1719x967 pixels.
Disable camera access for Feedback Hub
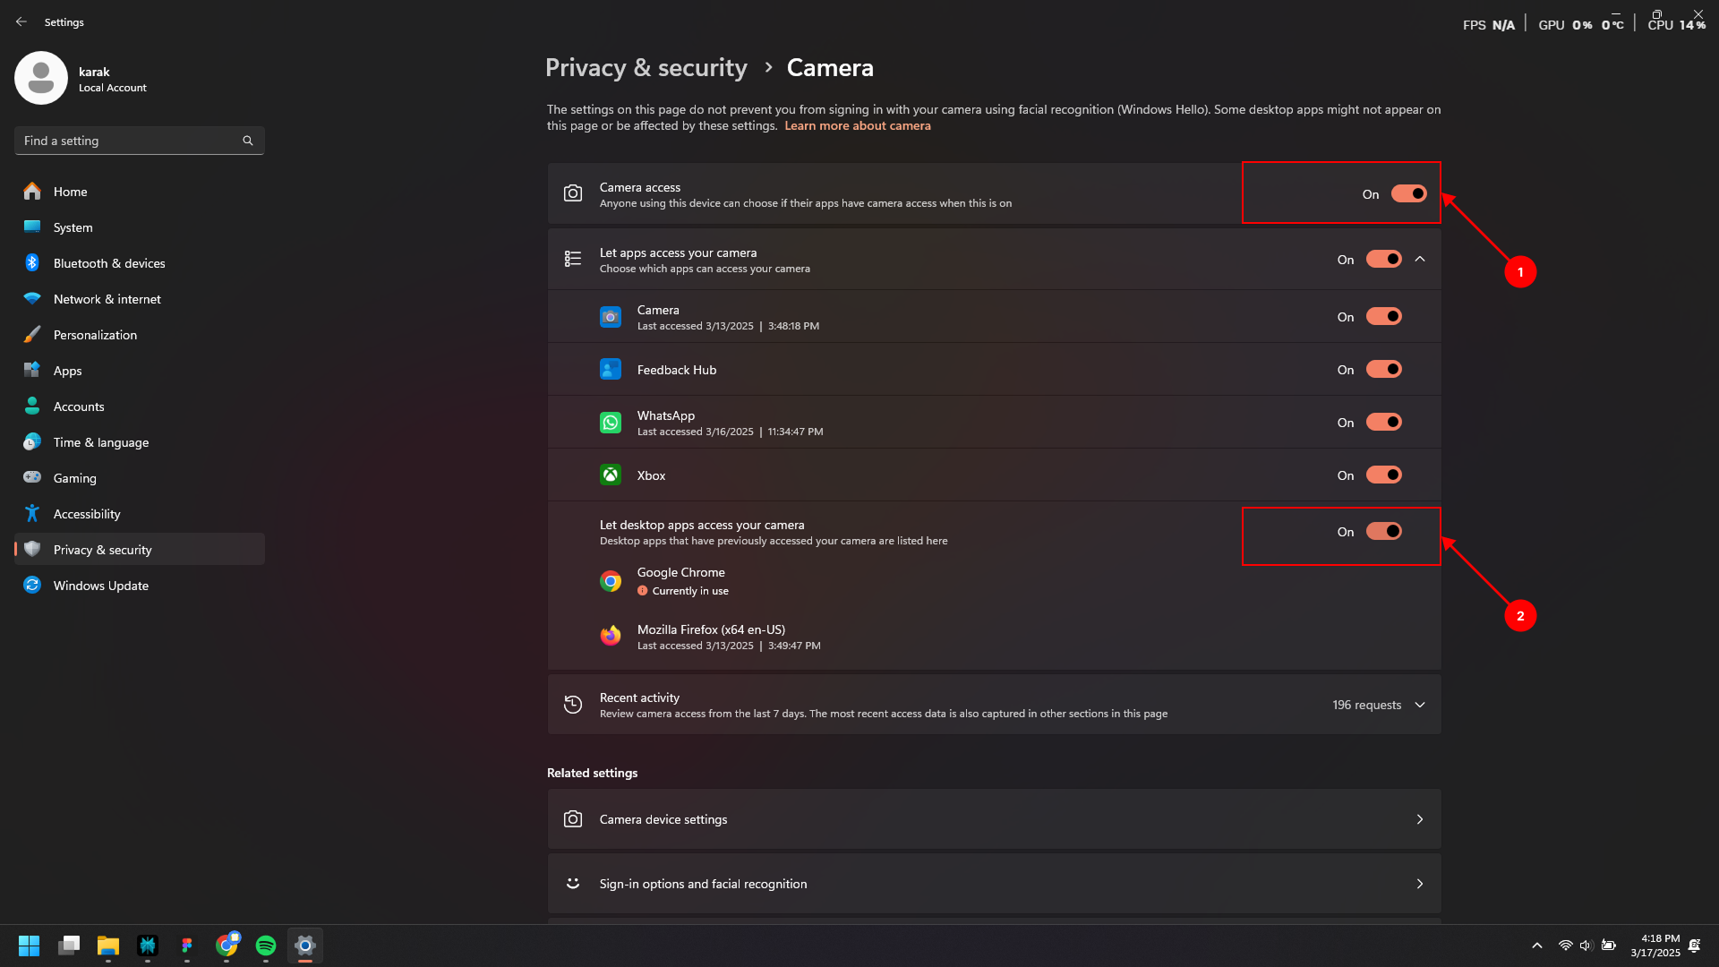(1383, 369)
